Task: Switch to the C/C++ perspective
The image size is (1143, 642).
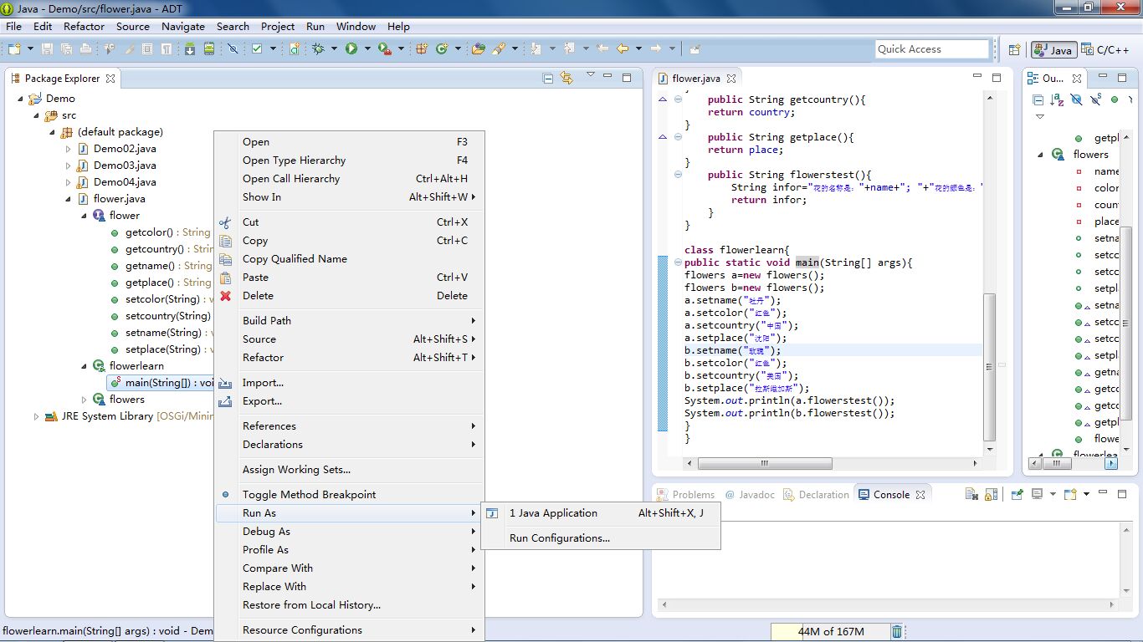Action: 1105,49
